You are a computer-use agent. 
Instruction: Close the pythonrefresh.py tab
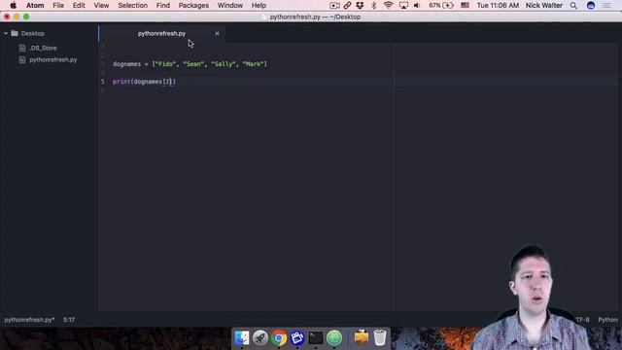pyautogui.click(x=217, y=34)
